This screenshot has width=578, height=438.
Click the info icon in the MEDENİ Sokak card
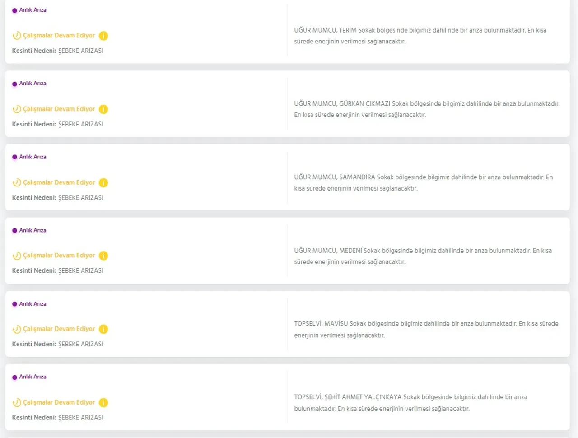(x=103, y=256)
